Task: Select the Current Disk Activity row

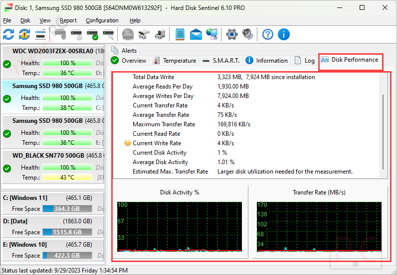Action: [246, 153]
